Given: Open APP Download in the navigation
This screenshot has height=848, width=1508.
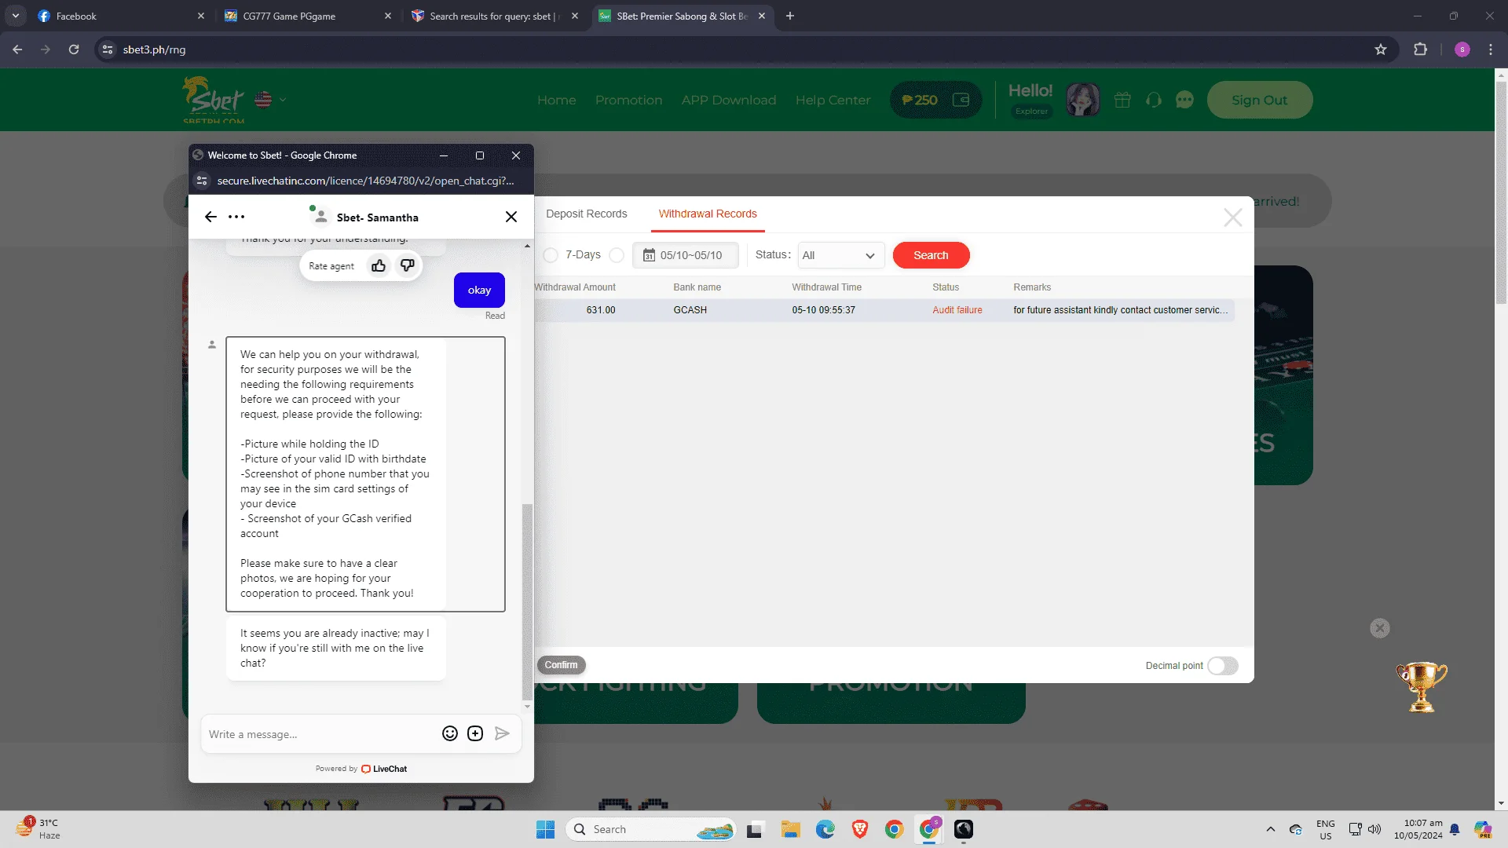Looking at the screenshot, I should tap(729, 100).
